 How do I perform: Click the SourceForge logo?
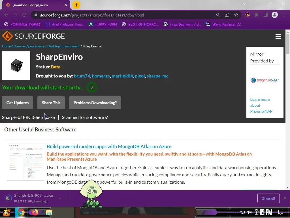click(x=33, y=36)
